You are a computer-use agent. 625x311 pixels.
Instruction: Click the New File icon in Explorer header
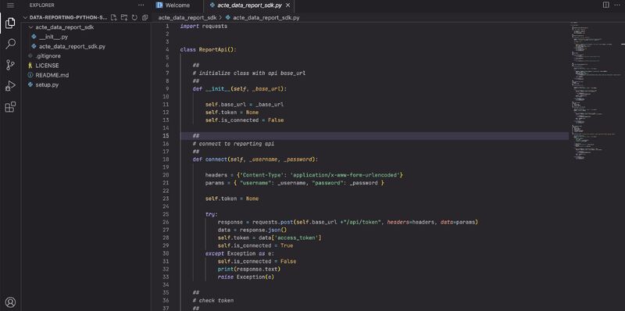coord(114,17)
